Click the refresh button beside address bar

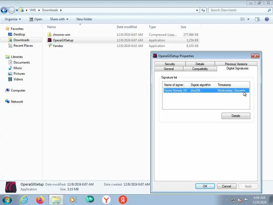point(203,10)
